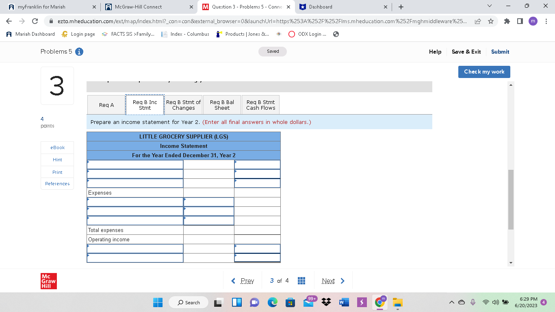Expand the Chrome tab search chevron
555x312 pixels.
pyautogui.click(x=490, y=7)
